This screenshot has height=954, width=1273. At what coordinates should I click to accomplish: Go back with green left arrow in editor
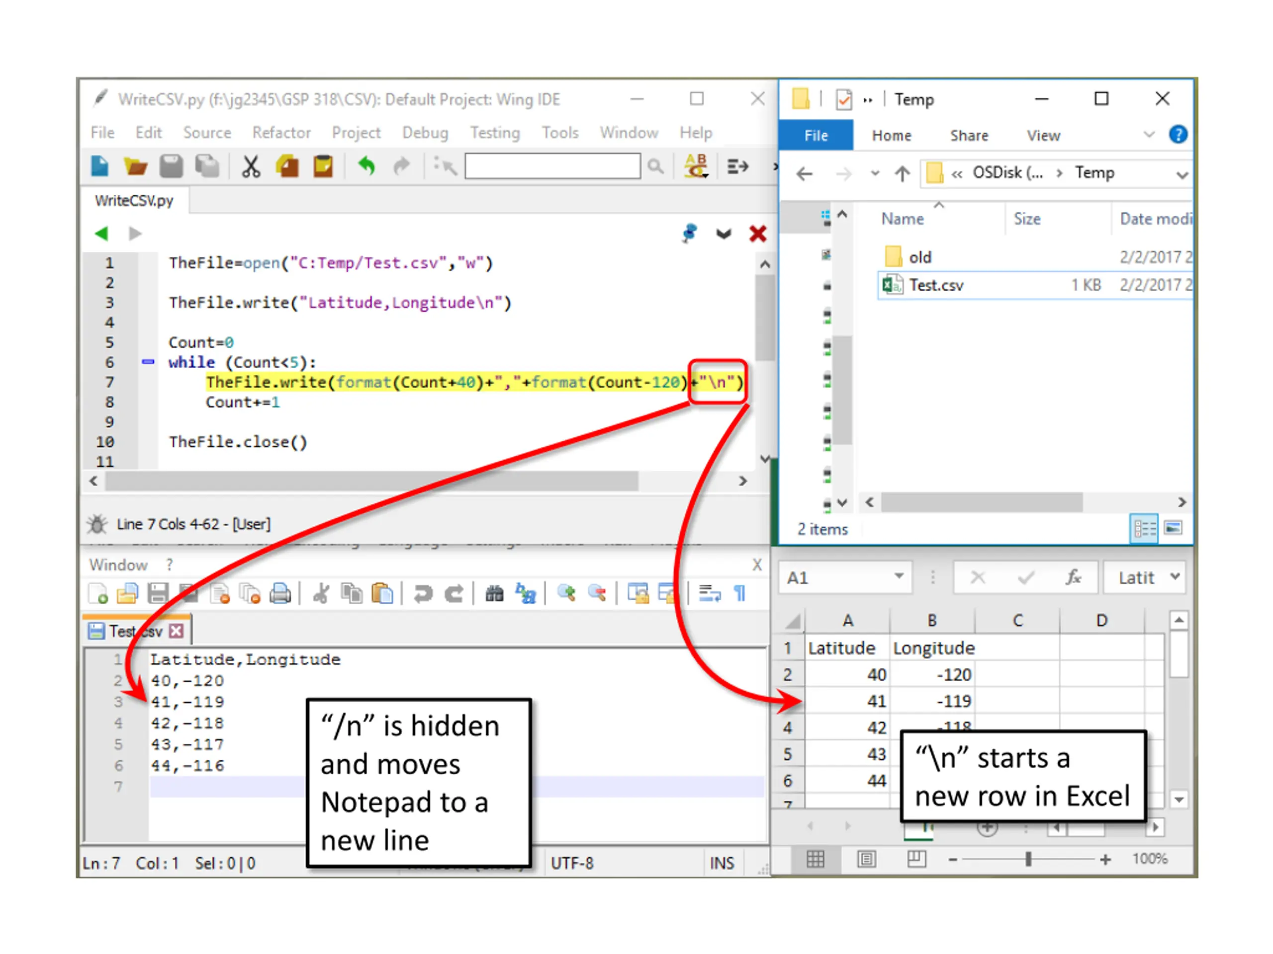pos(101,234)
